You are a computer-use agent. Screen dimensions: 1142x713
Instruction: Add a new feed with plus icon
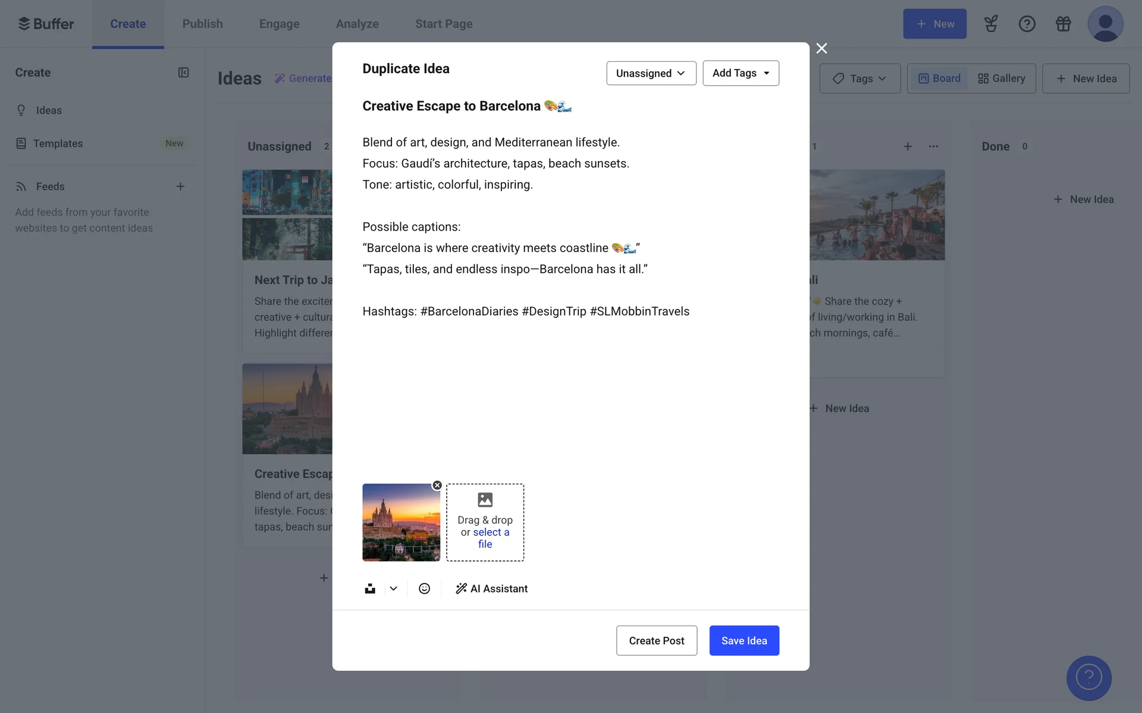[x=180, y=187]
